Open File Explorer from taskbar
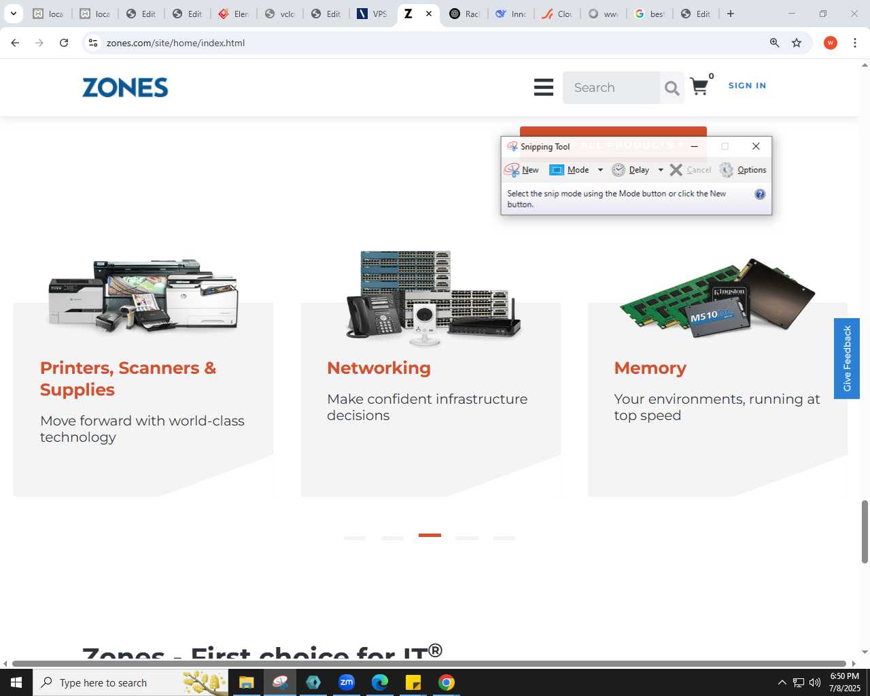870x696 pixels. click(246, 682)
